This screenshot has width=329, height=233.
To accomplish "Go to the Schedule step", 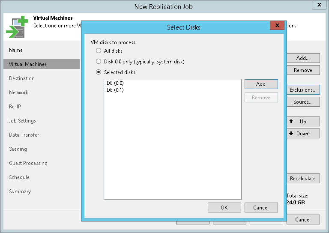I will click(x=19, y=177).
